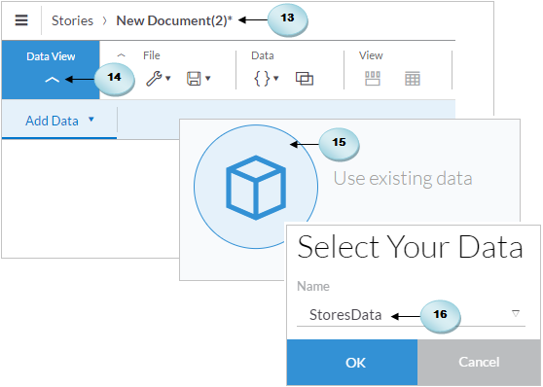Select the Data View tab
The width and height of the screenshot is (543, 387).
tap(51, 70)
